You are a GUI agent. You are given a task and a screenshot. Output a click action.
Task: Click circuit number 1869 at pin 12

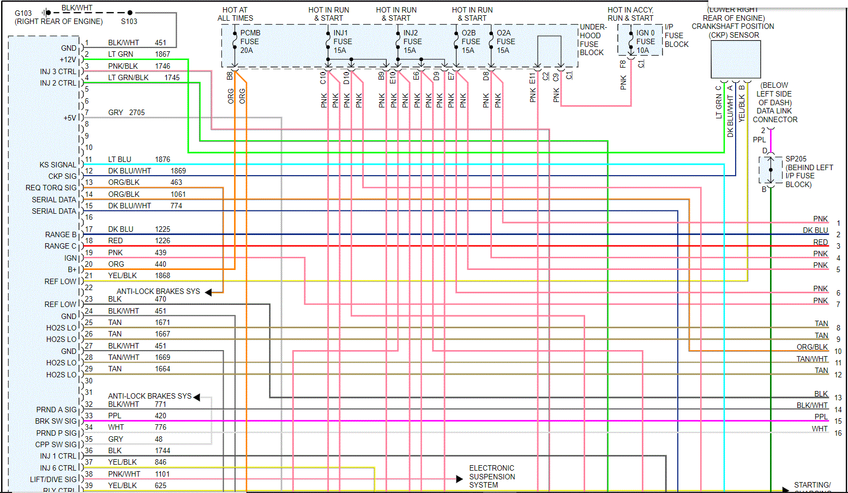point(178,171)
